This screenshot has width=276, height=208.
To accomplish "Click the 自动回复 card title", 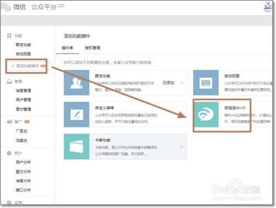I will coord(232,76).
